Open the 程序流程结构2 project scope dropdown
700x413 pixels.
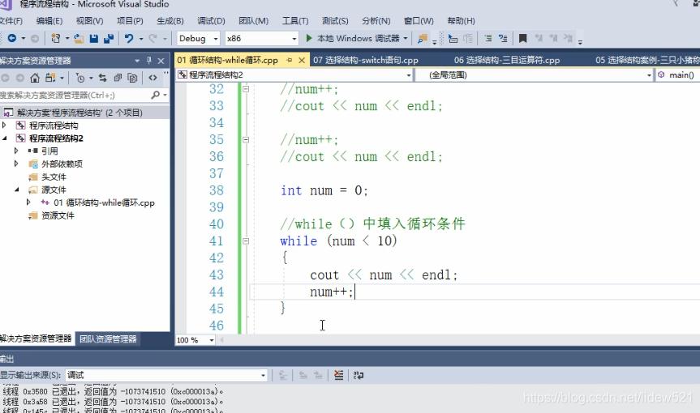pos(409,75)
